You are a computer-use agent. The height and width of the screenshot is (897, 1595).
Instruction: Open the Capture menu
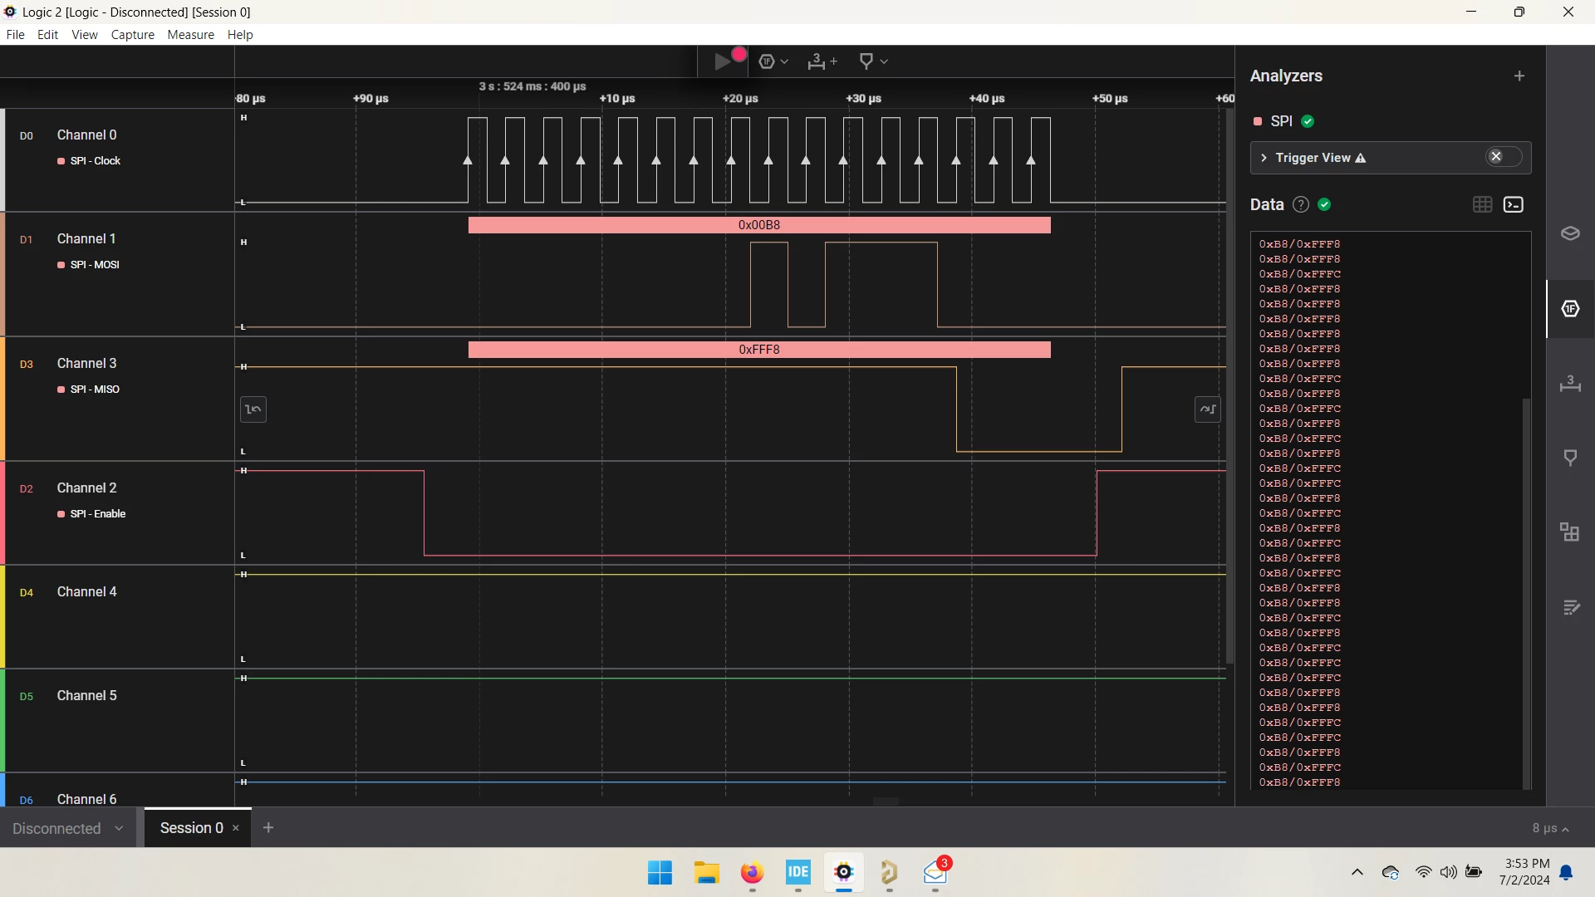pos(133,35)
